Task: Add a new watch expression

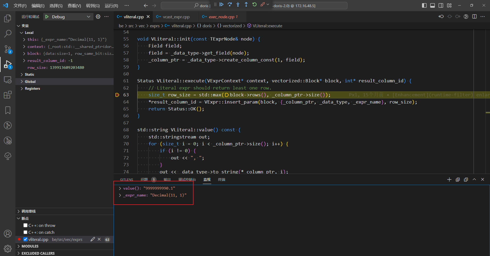Action: [x=449, y=179]
